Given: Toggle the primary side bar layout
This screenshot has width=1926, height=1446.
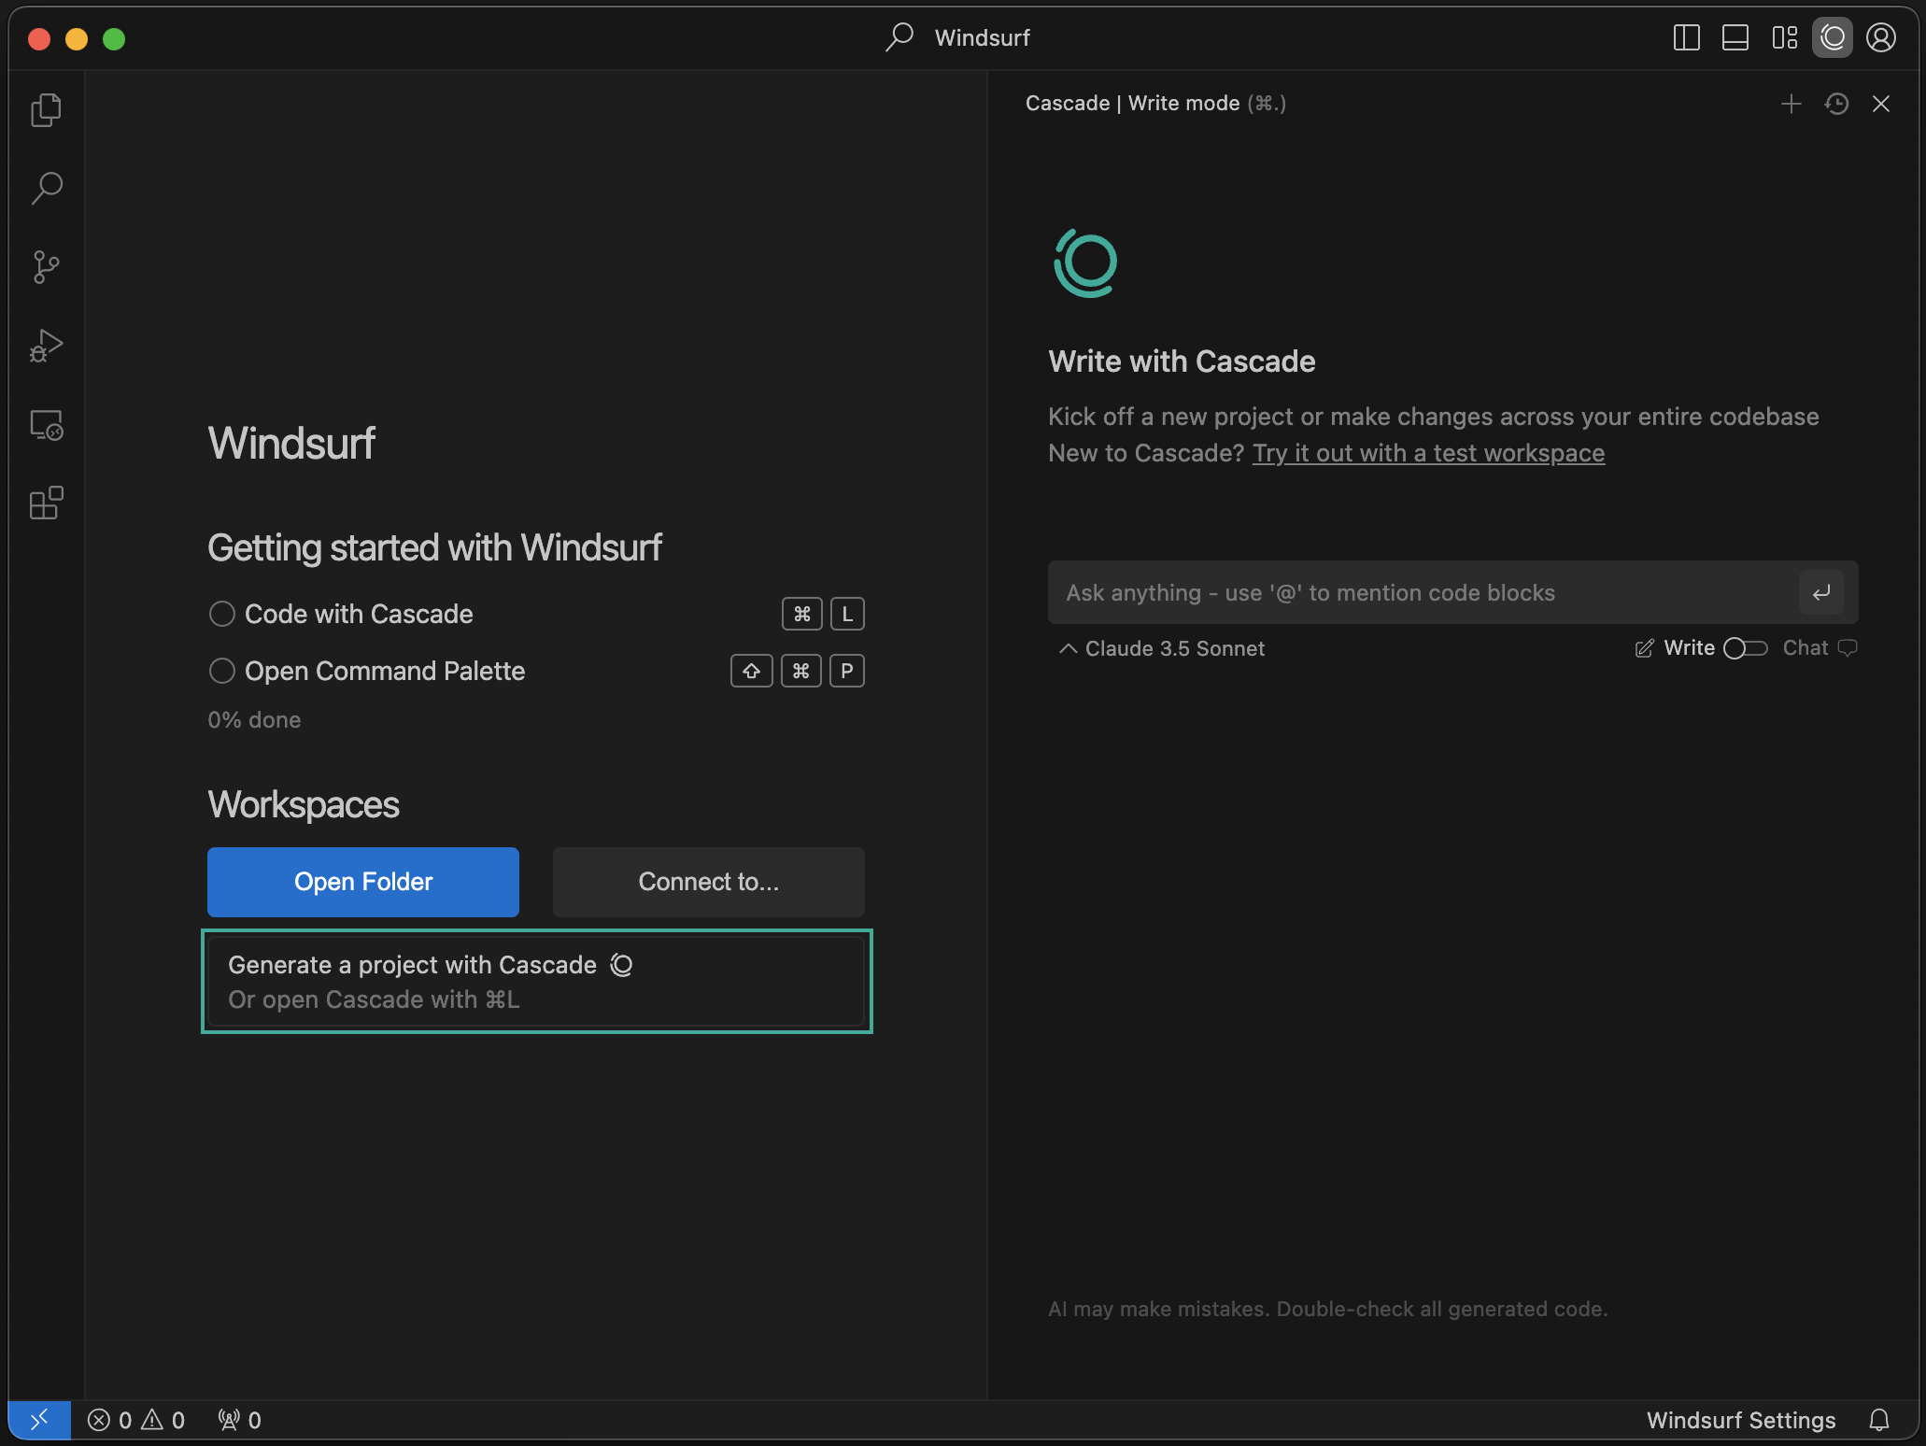Looking at the screenshot, I should point(1686,38).
